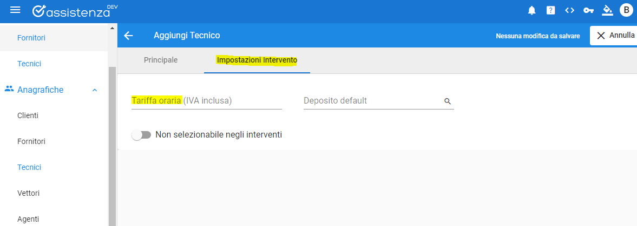This screenshot has width=637, height=226.
Task: Toggle Non selezionabile negli interventi switch
Action: point(141,135)
